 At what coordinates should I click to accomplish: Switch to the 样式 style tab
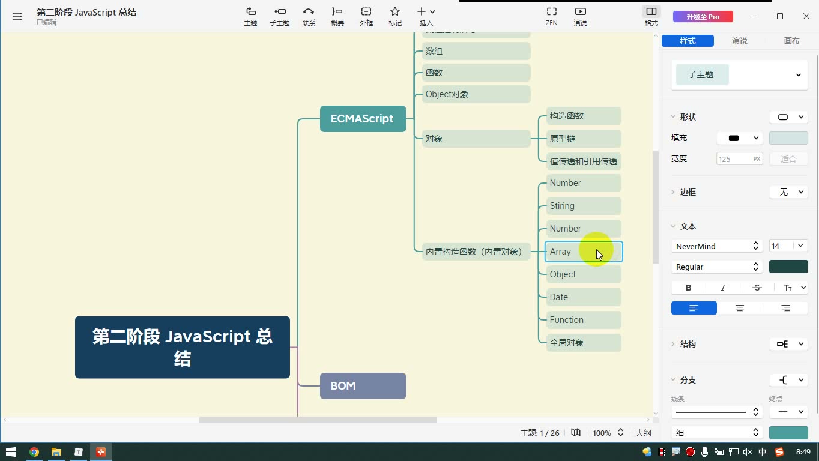click(688, 41)
